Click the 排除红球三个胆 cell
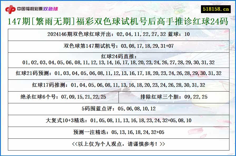Screen dimensions: 236x156 pyautogui.click(x=174, y=96)
